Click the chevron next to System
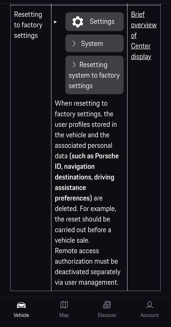 74,44
